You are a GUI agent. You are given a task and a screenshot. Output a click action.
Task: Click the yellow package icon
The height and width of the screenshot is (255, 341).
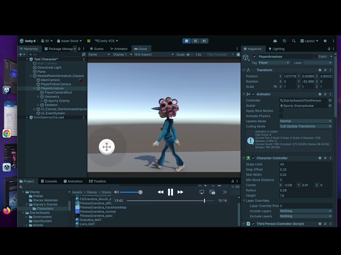(x=88, y=41)
